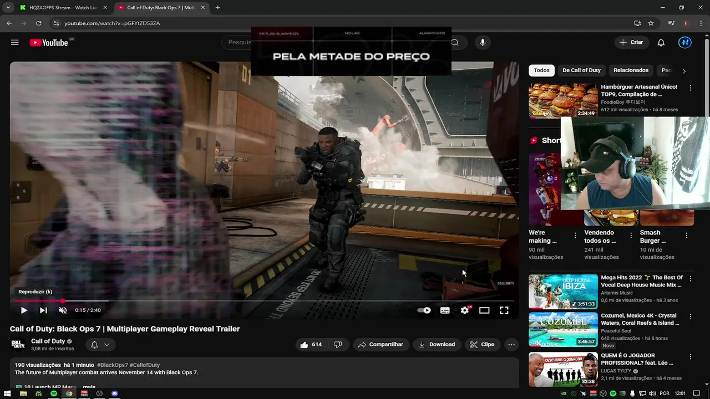Start voice search with microphone
710x399 pixels.
tap(483, 42)
